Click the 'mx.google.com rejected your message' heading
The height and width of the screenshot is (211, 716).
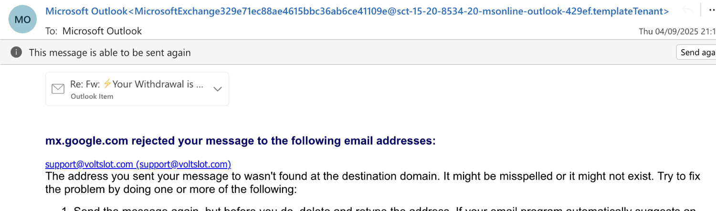240,141
